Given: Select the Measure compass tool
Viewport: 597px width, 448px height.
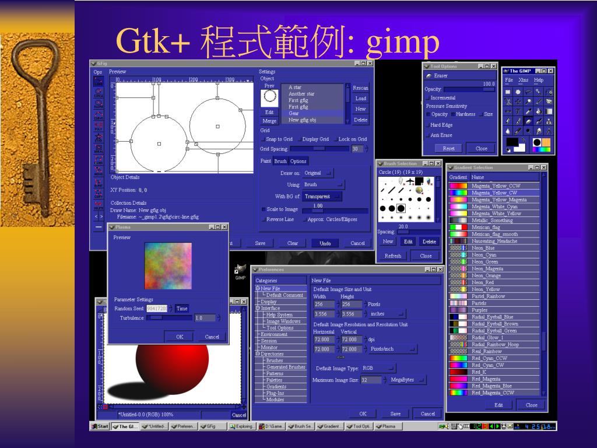Looking at the screenshot, I should pyautogui.click(x=549, y=131).
